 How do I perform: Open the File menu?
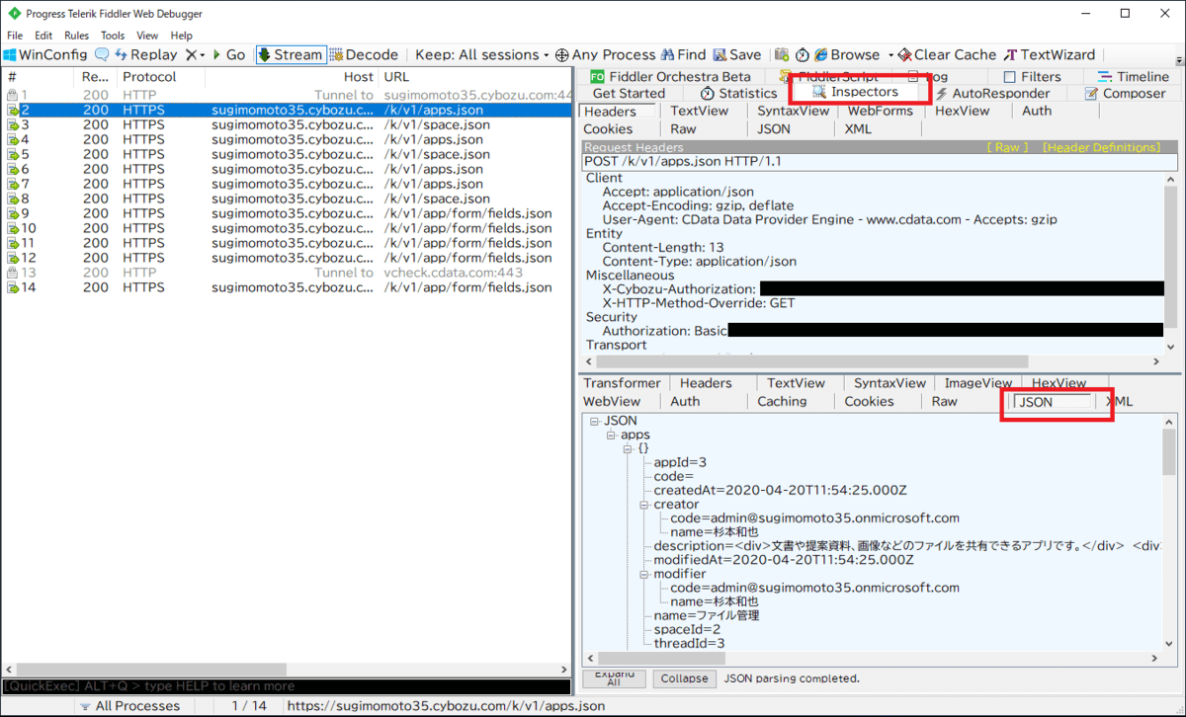pos(15,36)
